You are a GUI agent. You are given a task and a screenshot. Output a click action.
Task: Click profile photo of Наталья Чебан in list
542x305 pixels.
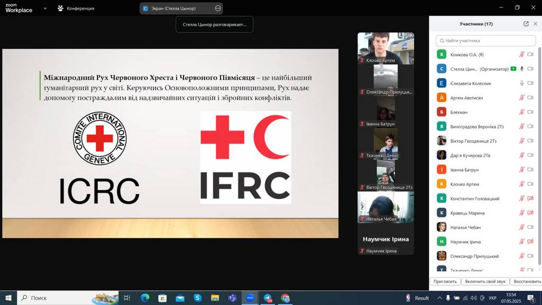[441, 227]
